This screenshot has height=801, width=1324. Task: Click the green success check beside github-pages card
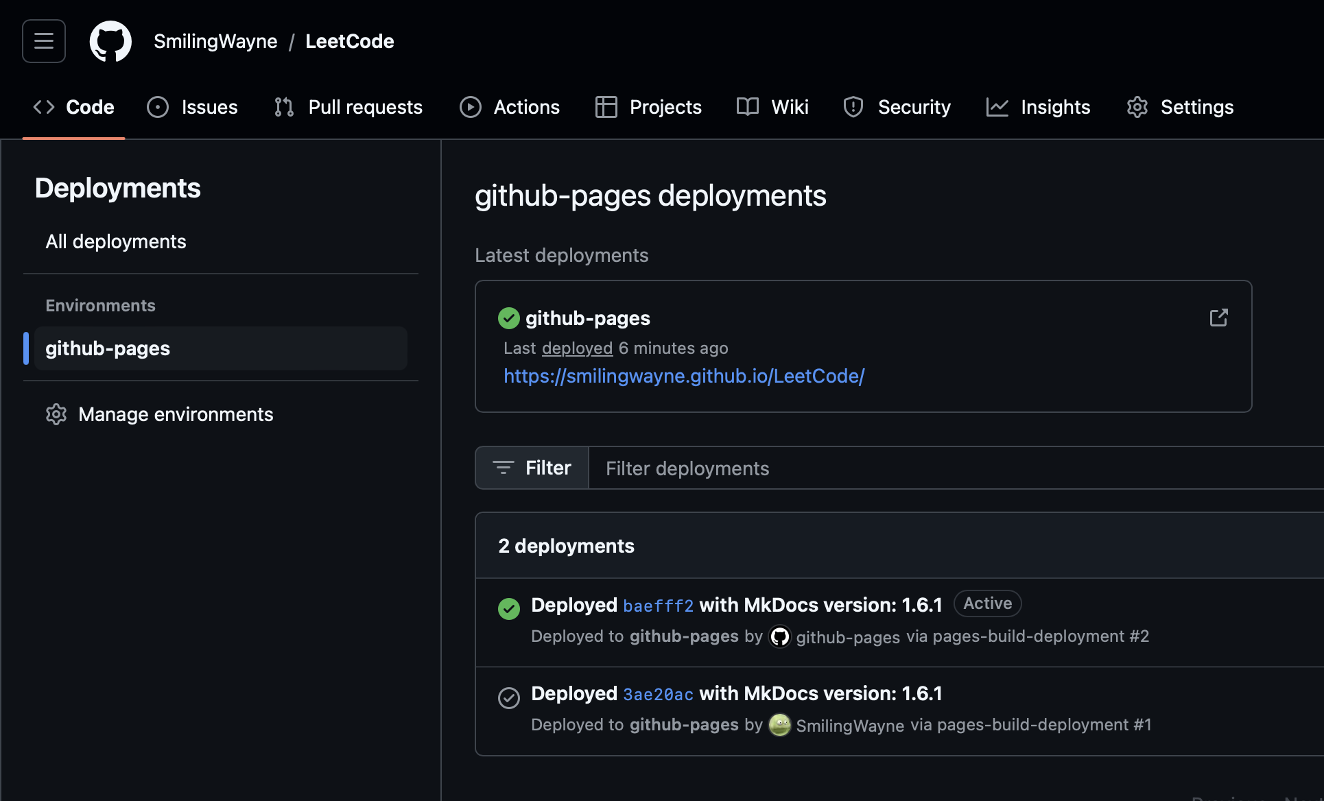[509, 318]
